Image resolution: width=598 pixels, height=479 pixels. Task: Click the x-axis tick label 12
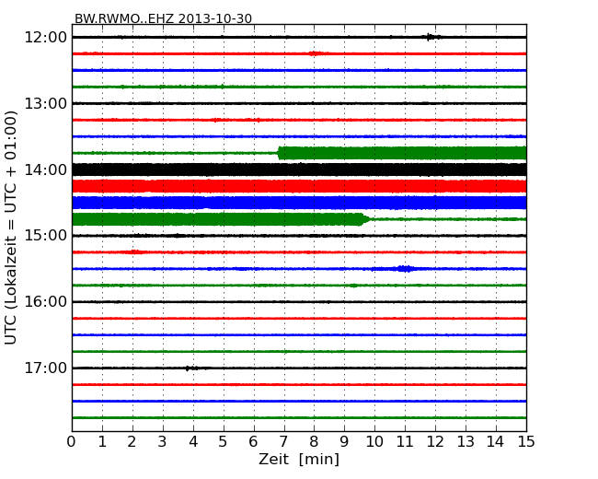(x=435, y=442)
